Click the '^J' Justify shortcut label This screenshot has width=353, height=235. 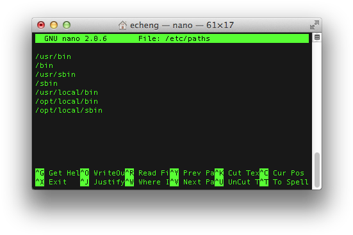coord(85,182)
